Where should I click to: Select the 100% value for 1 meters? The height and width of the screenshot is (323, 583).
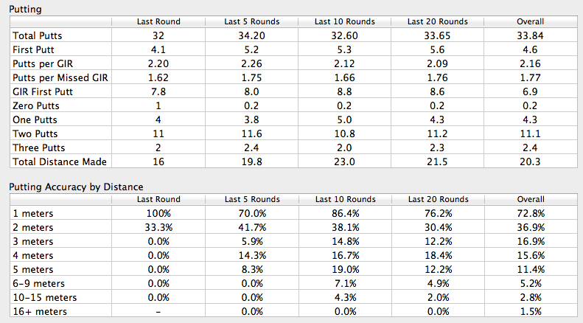coord(158,214)
